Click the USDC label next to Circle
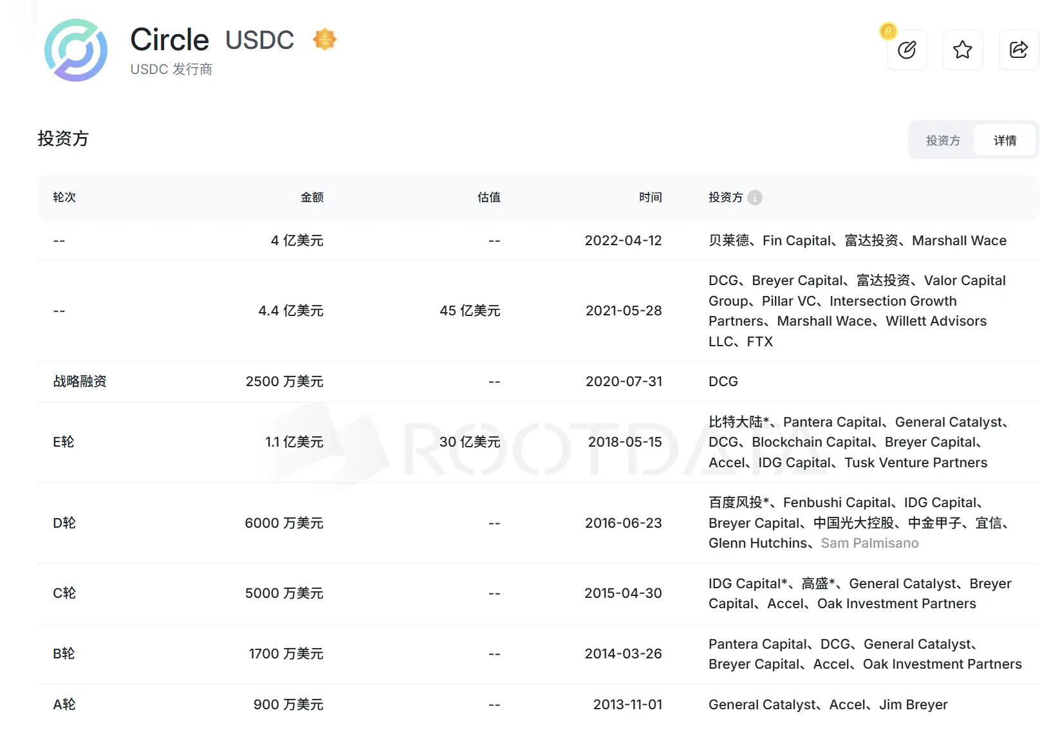 [260, 40]
